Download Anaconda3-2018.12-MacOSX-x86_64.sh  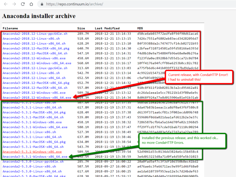click(x=35, y=88)
